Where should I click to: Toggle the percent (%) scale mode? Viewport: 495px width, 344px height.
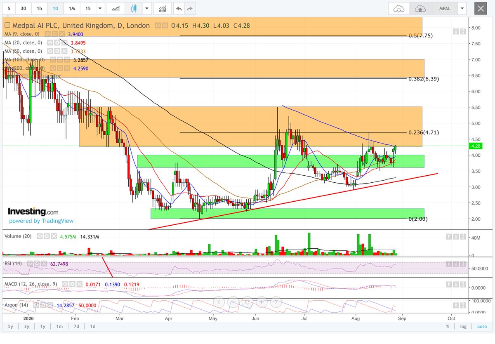pos(448,327)
